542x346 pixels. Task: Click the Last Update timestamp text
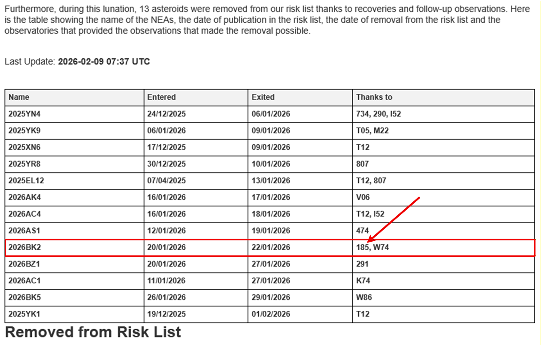tap(103, 61)
